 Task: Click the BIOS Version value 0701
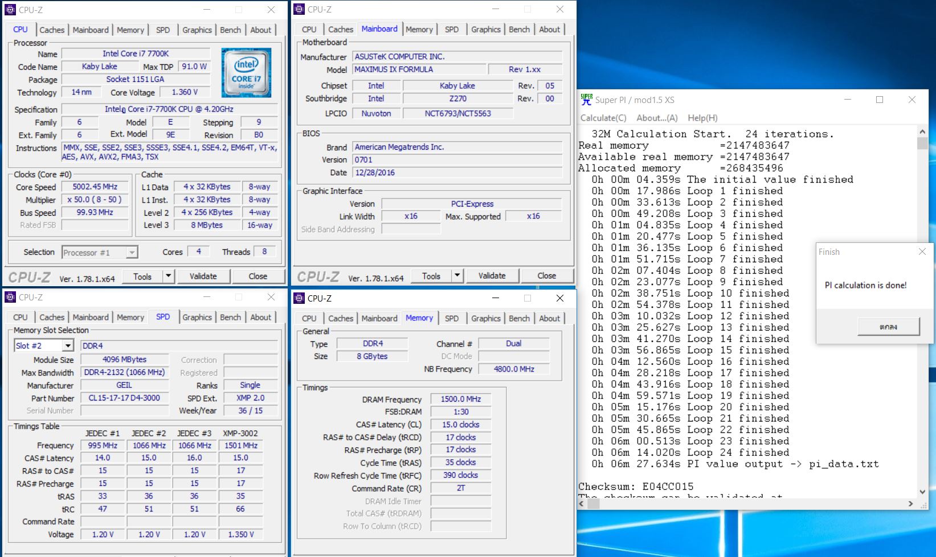pos(457,160)
